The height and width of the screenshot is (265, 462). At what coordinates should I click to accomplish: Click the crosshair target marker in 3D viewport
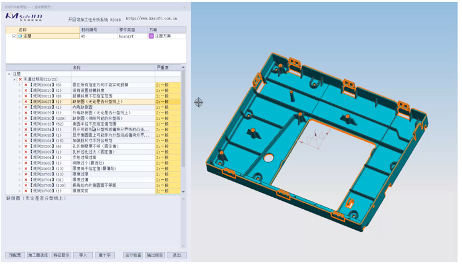(x=198, y=102)
